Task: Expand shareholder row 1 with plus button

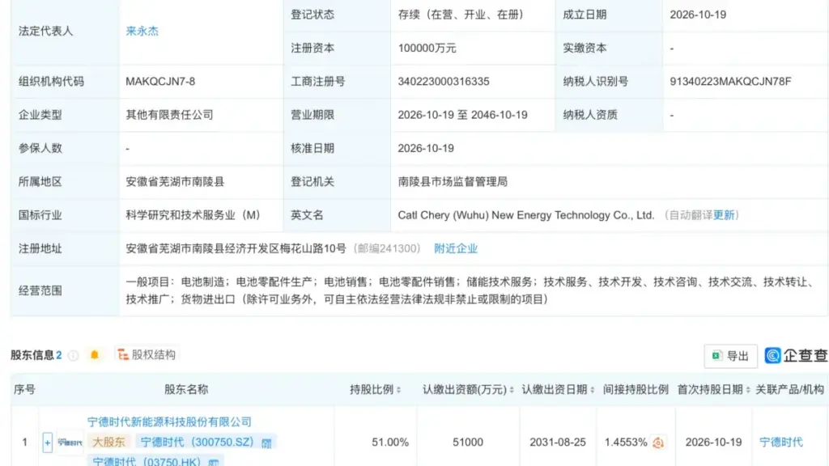Action: click(x=47, y=443)
